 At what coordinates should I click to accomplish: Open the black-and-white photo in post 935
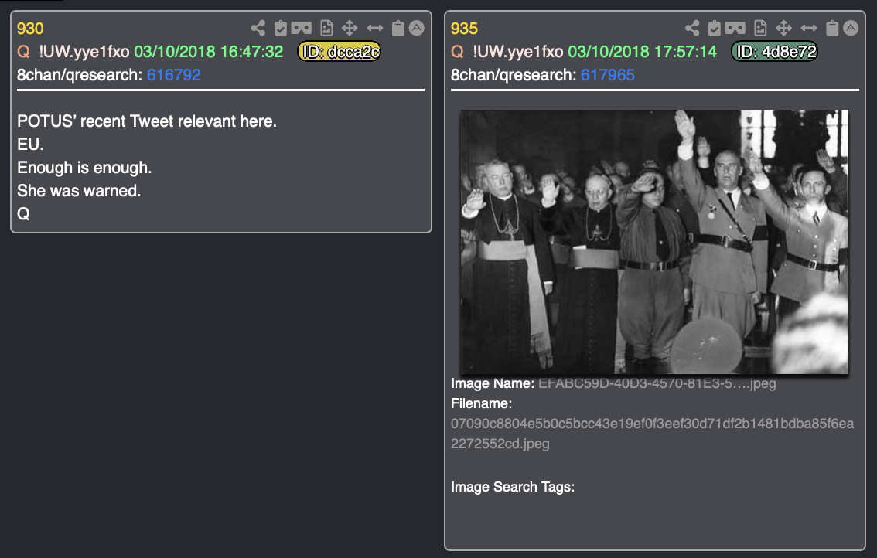tap(653, 242)
